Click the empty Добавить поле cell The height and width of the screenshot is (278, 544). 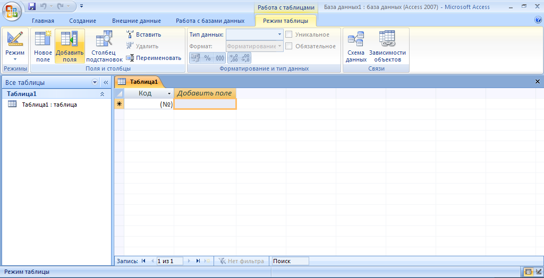tap(205, 104)
